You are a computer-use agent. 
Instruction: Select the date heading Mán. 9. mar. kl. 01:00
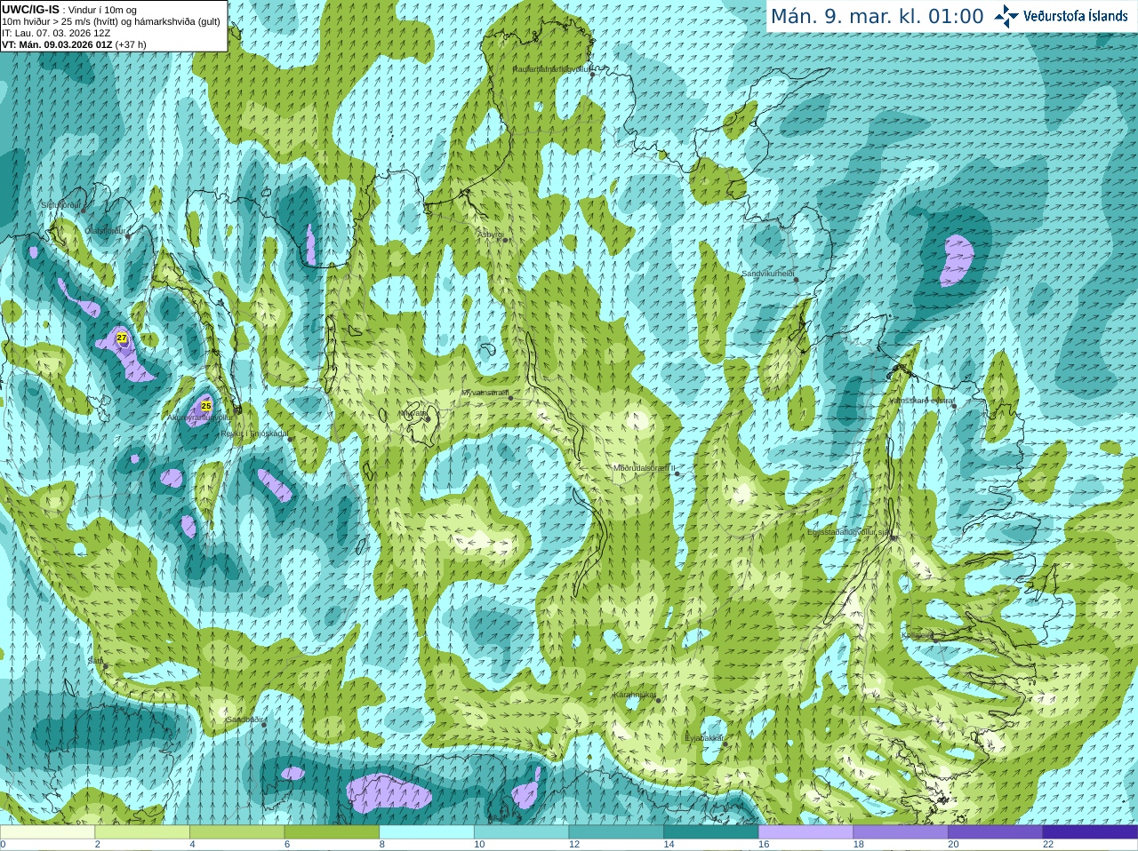click(x=877, y=17)
